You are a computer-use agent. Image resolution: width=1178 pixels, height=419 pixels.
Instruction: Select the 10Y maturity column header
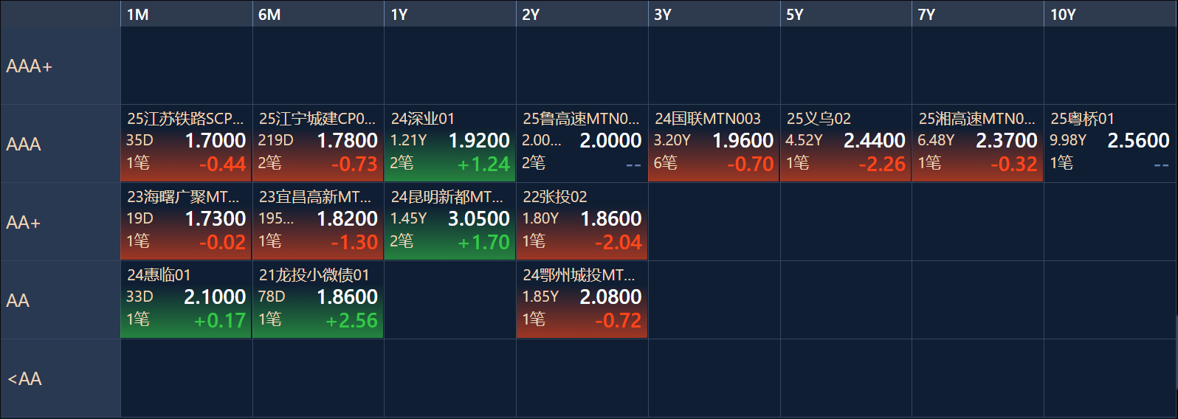coord(1109,14)
